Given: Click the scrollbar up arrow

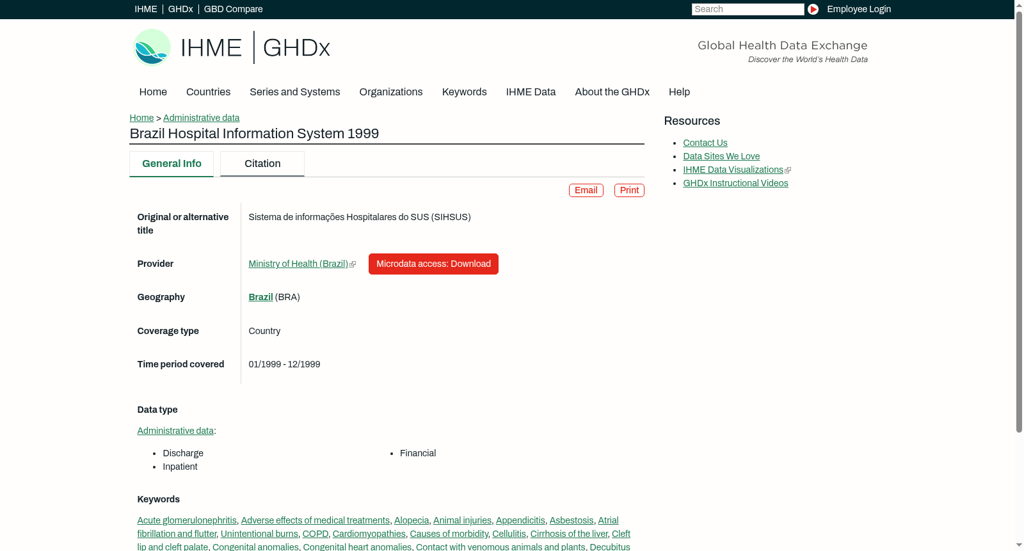Looking at the screenshot, I should (x=1019, y=4).
